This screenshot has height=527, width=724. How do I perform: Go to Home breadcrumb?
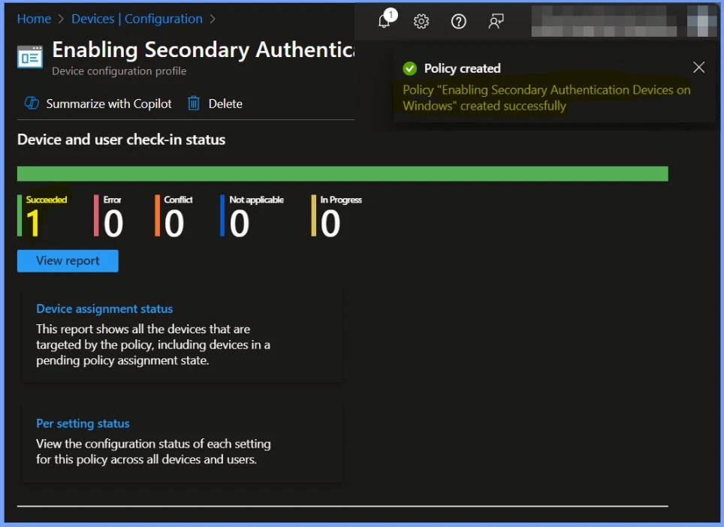tap(34, 19)
